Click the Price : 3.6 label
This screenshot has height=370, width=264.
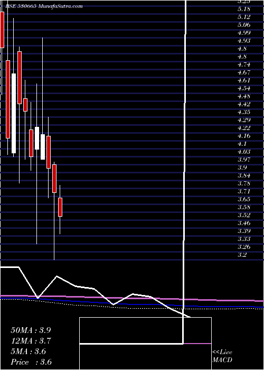coord(31,362)
